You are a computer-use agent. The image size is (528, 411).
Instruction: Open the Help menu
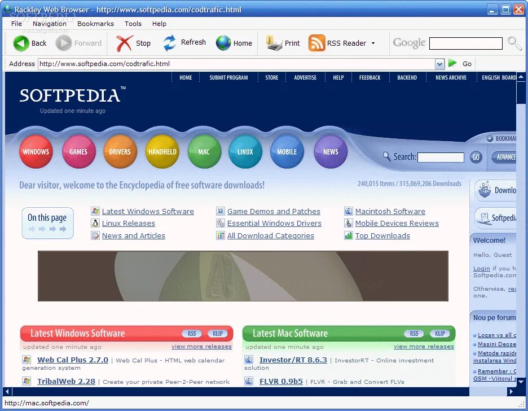[159, 24]
